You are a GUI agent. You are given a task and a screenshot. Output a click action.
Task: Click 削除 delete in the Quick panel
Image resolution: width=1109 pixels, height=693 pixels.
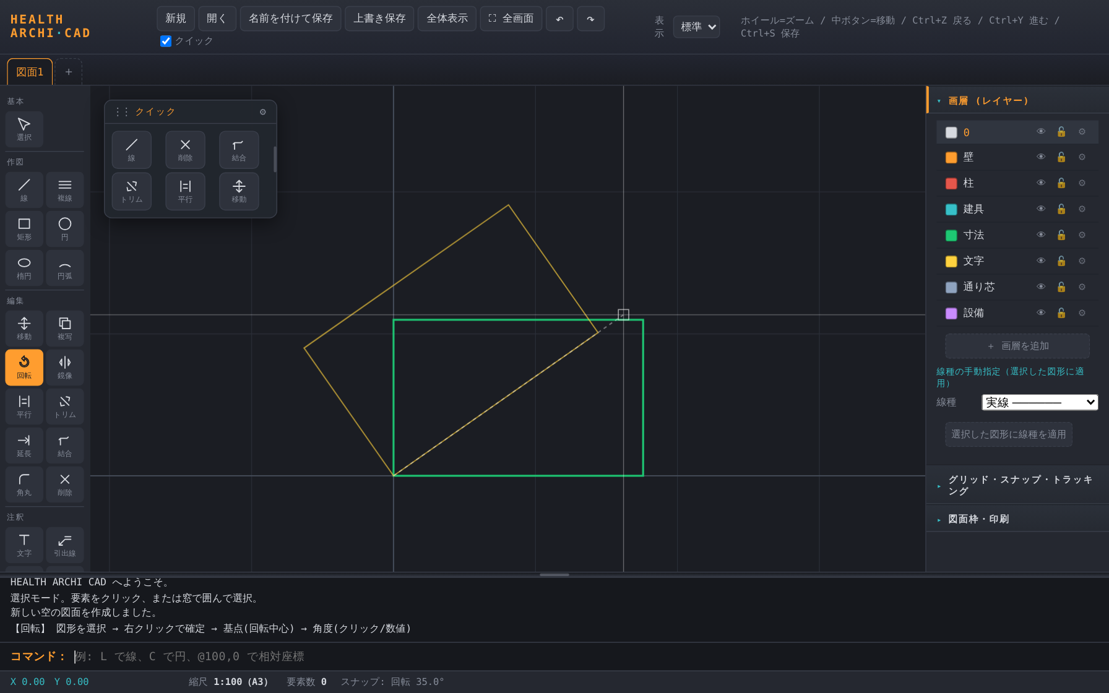185,150
